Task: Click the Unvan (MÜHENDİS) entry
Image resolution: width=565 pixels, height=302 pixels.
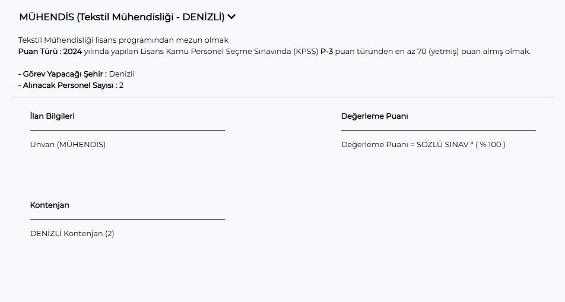Action: click(x=68, y=145)
